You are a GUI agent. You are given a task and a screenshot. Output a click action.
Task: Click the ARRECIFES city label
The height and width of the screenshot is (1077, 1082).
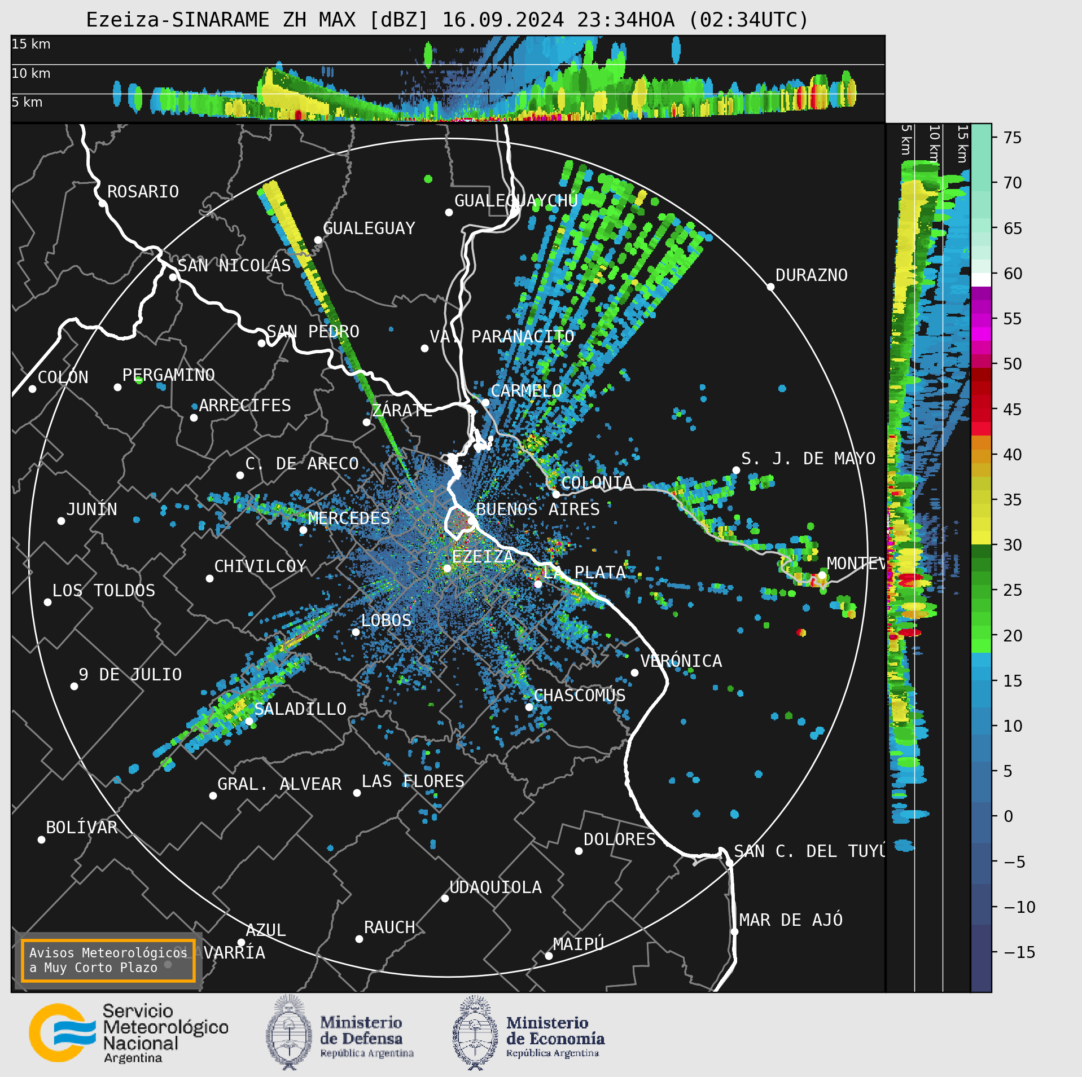(245, 405)
